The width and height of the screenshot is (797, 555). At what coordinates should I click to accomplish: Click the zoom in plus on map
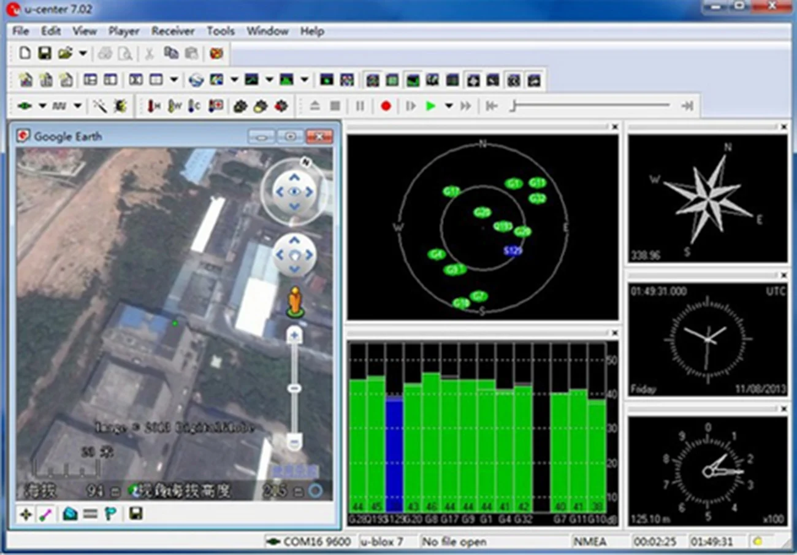[295, 335]
